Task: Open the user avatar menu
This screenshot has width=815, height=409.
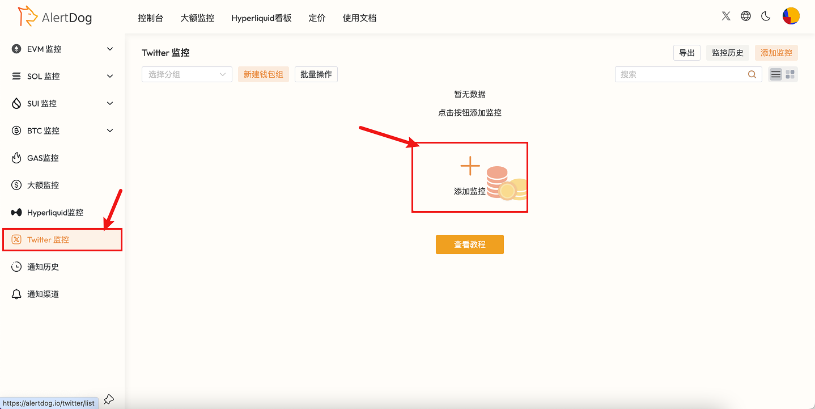Action: coord(791,16)
